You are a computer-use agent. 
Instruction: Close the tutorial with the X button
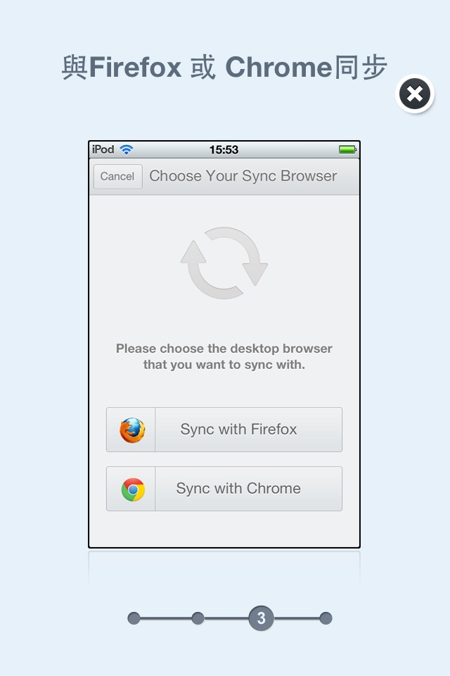pos(414,94)
